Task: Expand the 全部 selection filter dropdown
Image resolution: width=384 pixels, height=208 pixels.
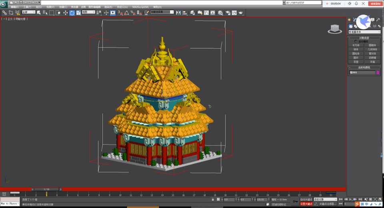Action: pyautogui.click(x=29, y=12)
